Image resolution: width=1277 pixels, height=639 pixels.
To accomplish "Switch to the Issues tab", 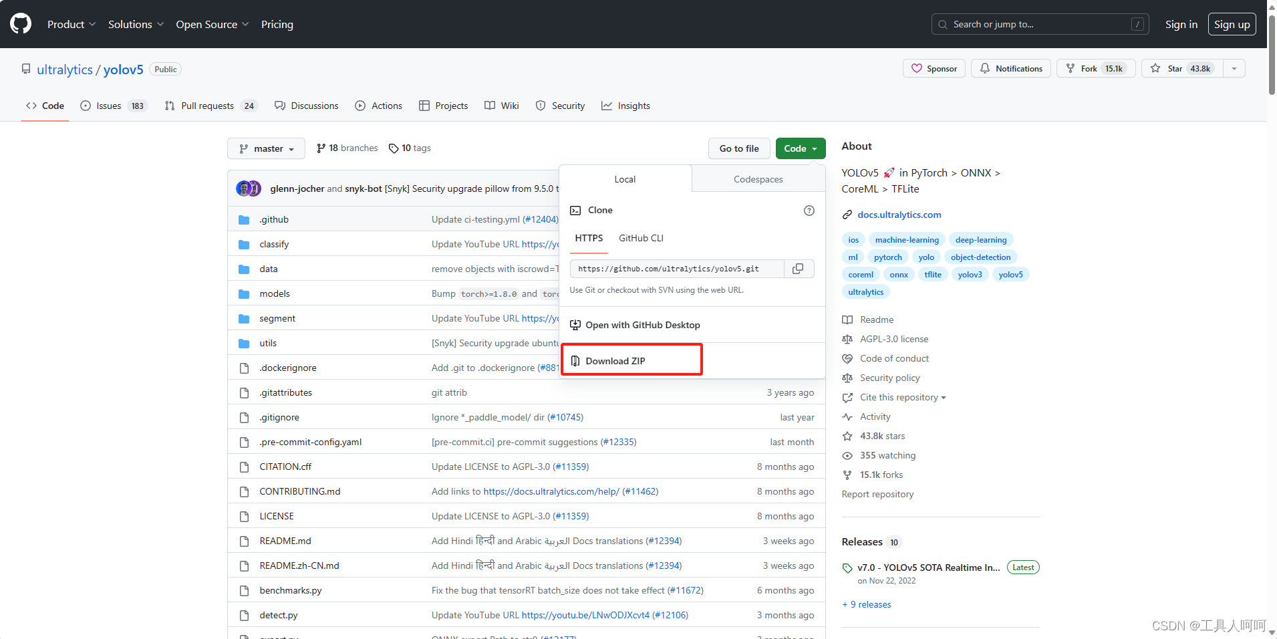I will pos(114,106).
